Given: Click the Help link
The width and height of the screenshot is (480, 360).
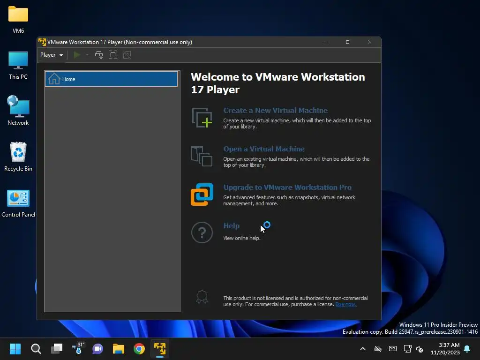Looking at the screenshot, I should (232, 226).
